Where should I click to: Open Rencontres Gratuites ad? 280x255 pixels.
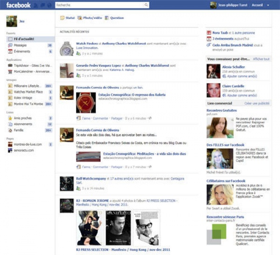[221, 110]
